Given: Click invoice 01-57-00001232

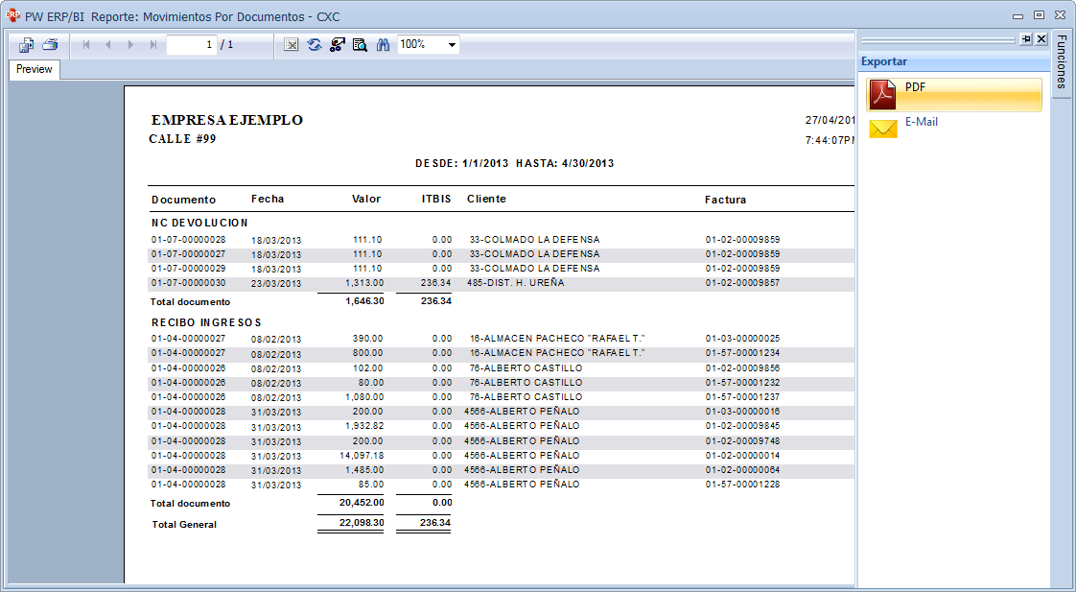Looking at the screenshot, I should [x=742, y=383].
